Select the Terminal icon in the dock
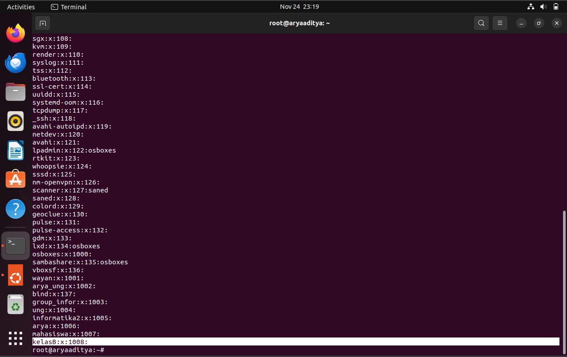This screenshot has width=567, height=357. point(16,245)
